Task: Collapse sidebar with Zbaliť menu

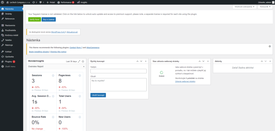Action: 11,67
